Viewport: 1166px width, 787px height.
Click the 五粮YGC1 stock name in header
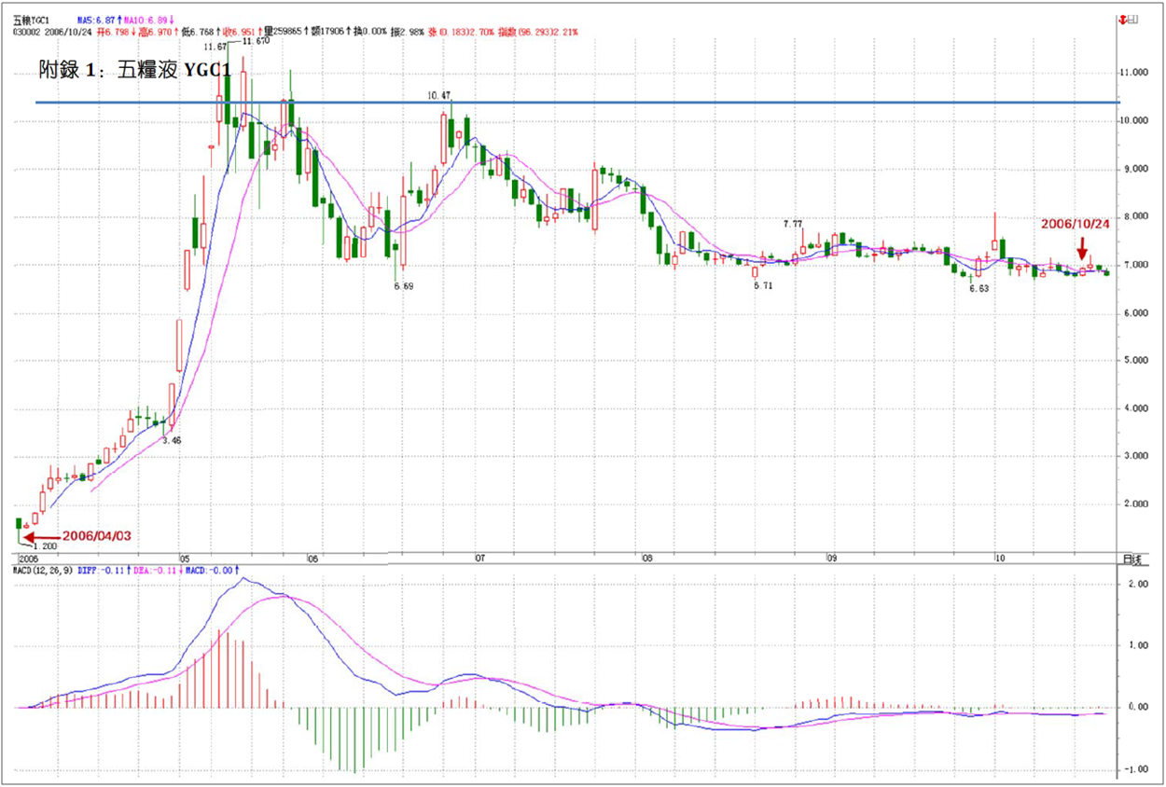[33, 19]
